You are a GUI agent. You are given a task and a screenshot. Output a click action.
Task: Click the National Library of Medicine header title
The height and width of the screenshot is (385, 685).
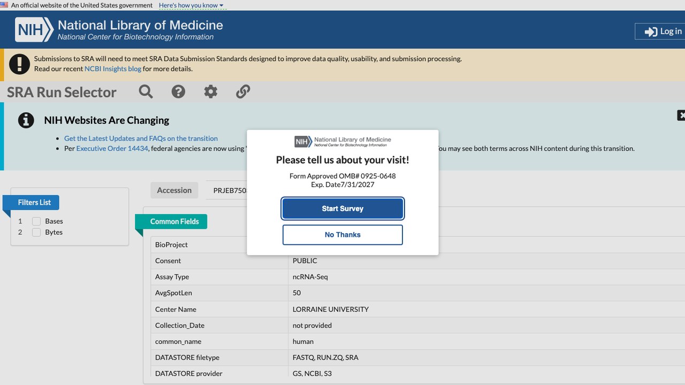140,25
